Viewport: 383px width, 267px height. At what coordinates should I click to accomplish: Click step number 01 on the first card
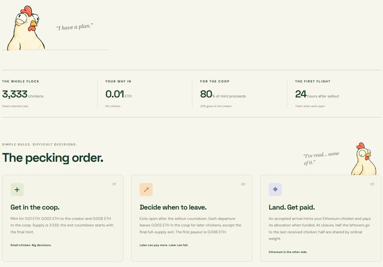tap(114, 184)
